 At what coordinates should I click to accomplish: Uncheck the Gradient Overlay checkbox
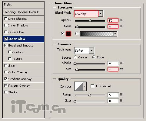point(6,79)
